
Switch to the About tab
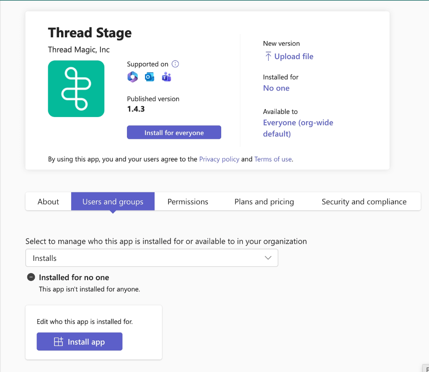tap(48, 202)
